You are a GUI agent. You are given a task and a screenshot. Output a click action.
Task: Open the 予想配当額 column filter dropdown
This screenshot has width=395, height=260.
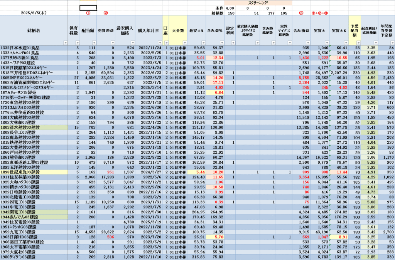(x=358, y=43)
